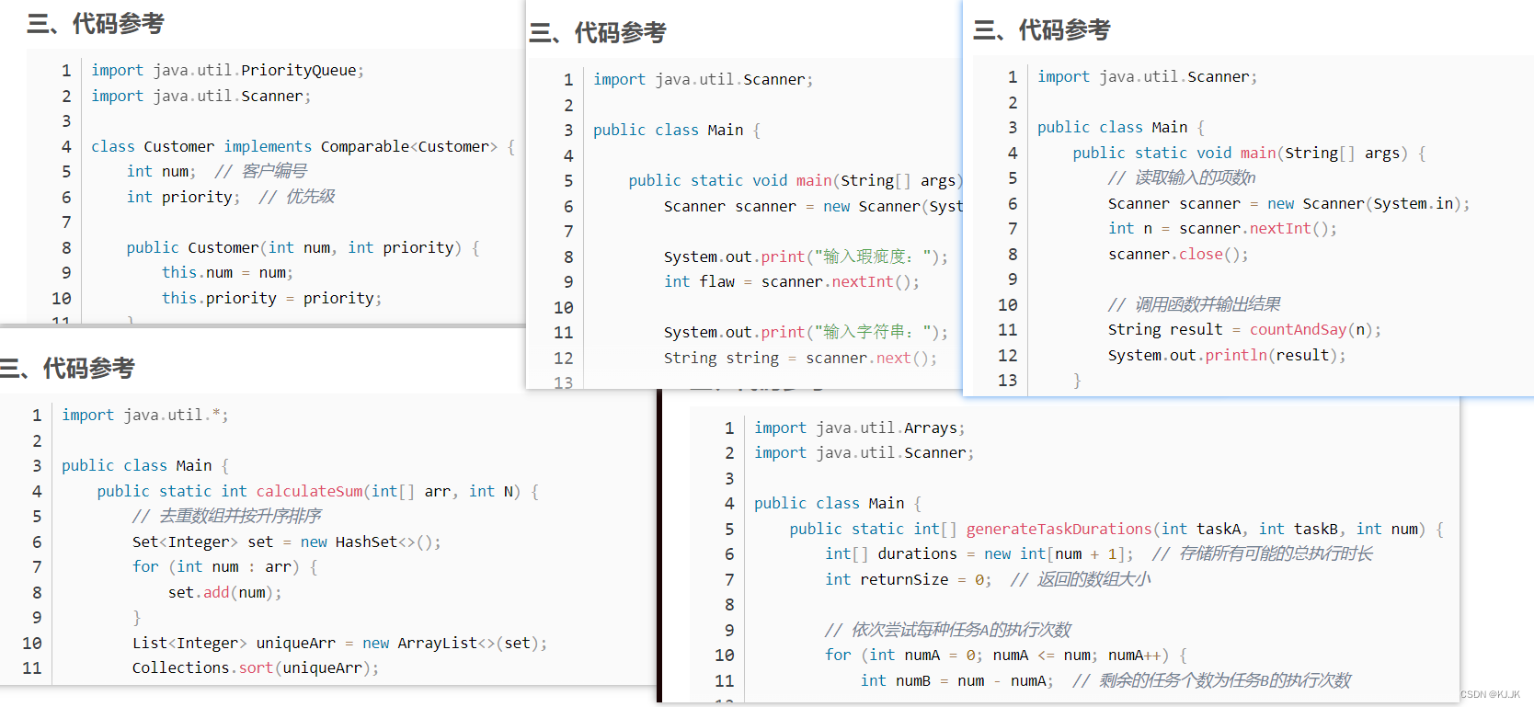Click 'int[] durations = new int[num + 1];'

pos(979,554)
